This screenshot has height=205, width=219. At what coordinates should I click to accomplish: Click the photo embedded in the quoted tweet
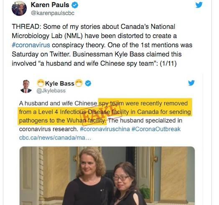click(x=107, y=176)
